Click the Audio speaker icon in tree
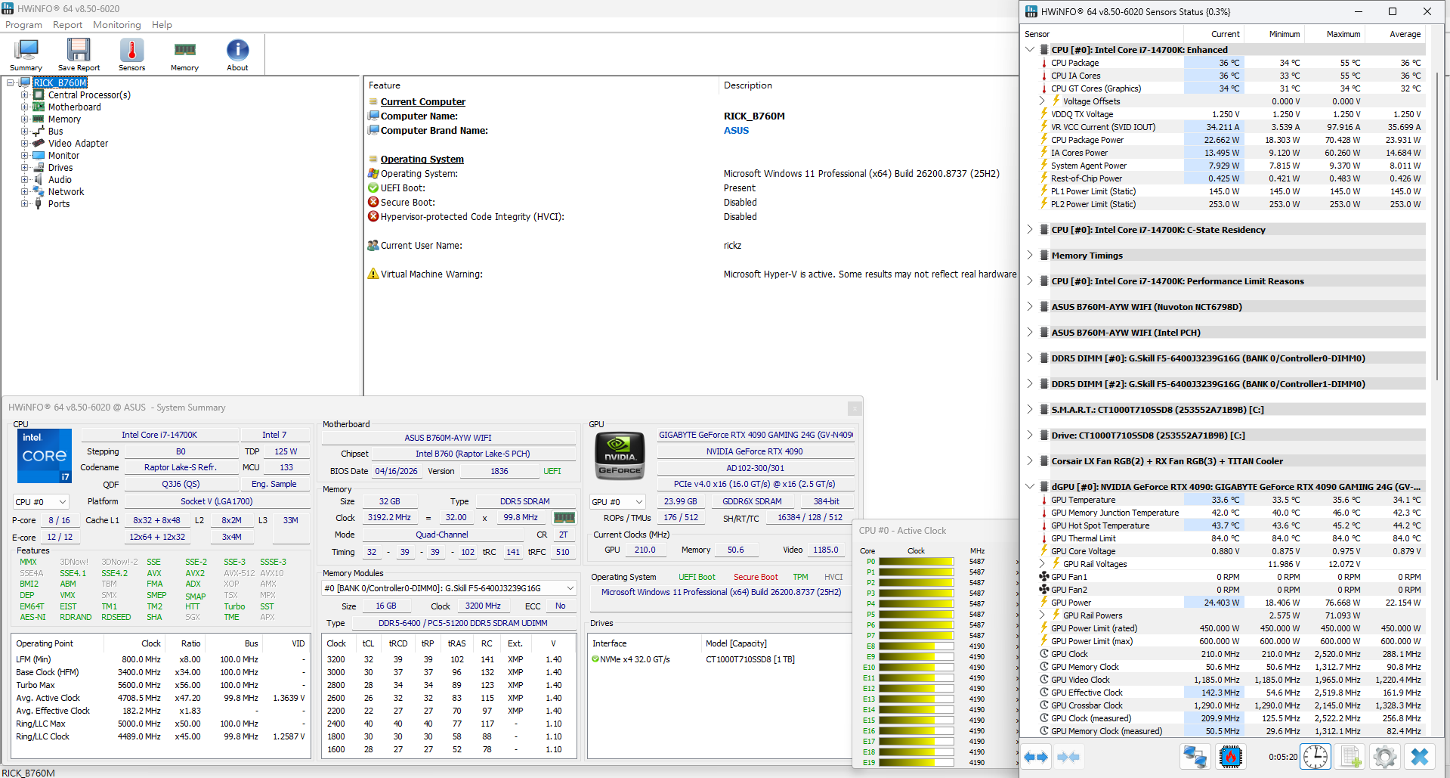The width and height of the screenshot is (1450, 778). click(39, 180)
